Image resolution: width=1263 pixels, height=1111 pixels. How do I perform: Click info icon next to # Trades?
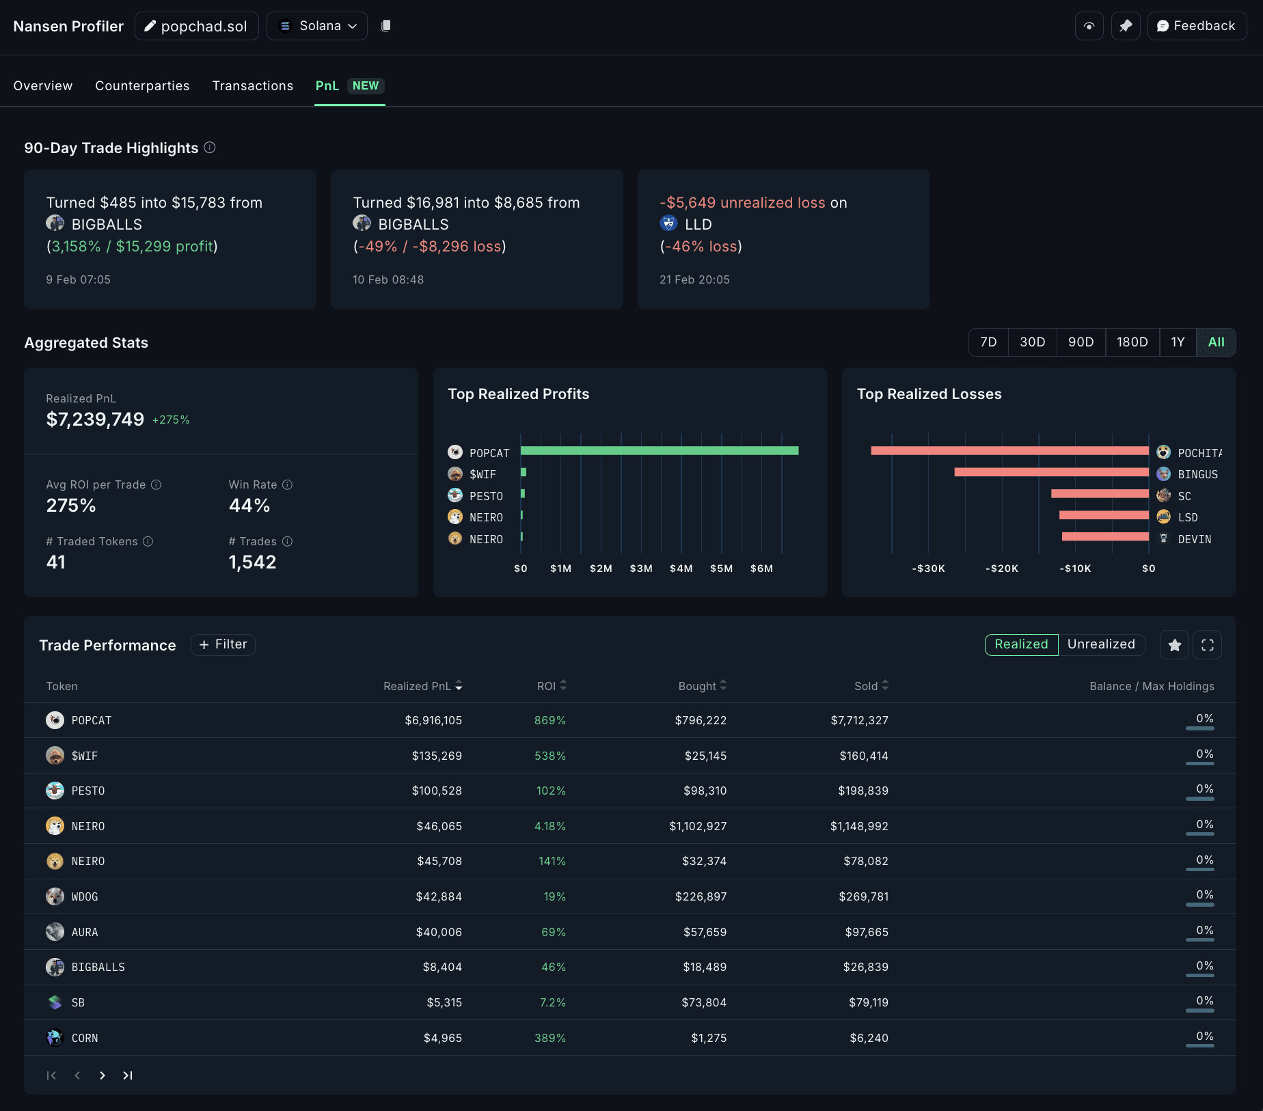287,541
